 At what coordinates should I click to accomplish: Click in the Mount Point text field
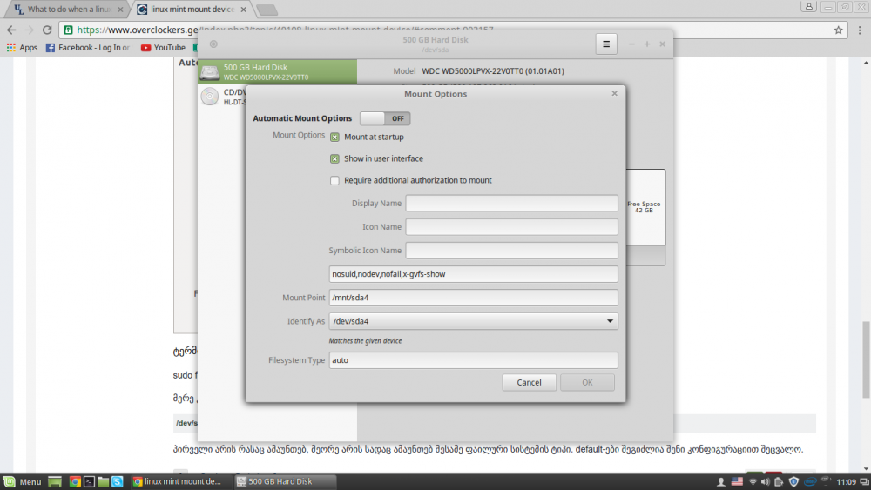(473, 298)
